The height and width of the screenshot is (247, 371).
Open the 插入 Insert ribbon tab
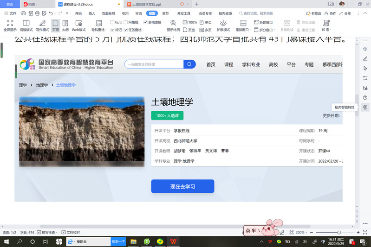coord(92,13)
